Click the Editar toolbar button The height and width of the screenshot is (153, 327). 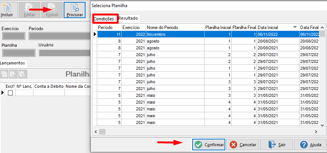coord(29,10)
